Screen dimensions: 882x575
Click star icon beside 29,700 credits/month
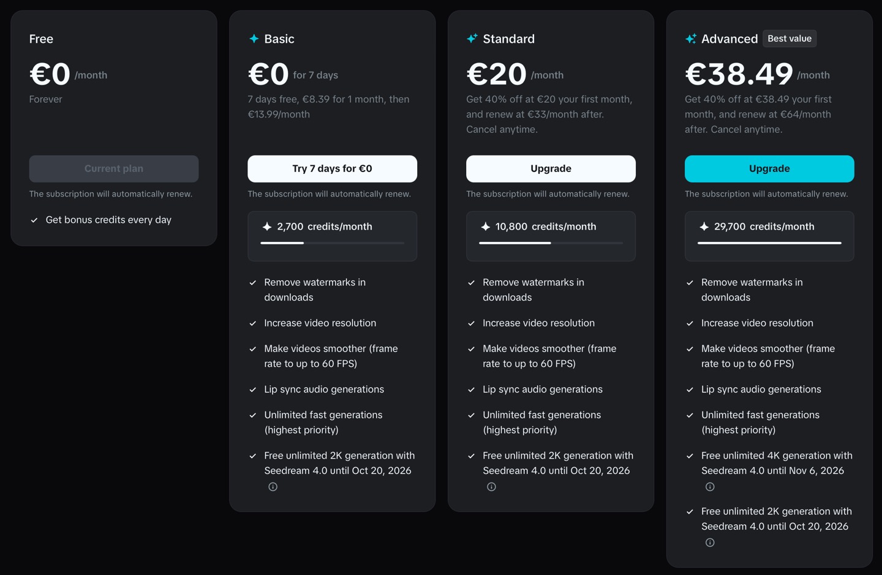pos(704,227)
